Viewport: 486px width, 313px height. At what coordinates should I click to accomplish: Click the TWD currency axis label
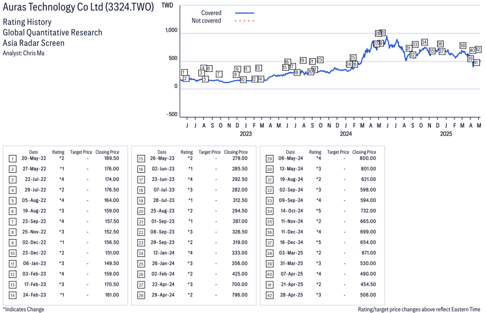168,5
